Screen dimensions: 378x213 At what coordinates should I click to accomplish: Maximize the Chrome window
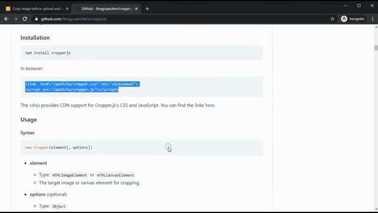pos(359,5)
